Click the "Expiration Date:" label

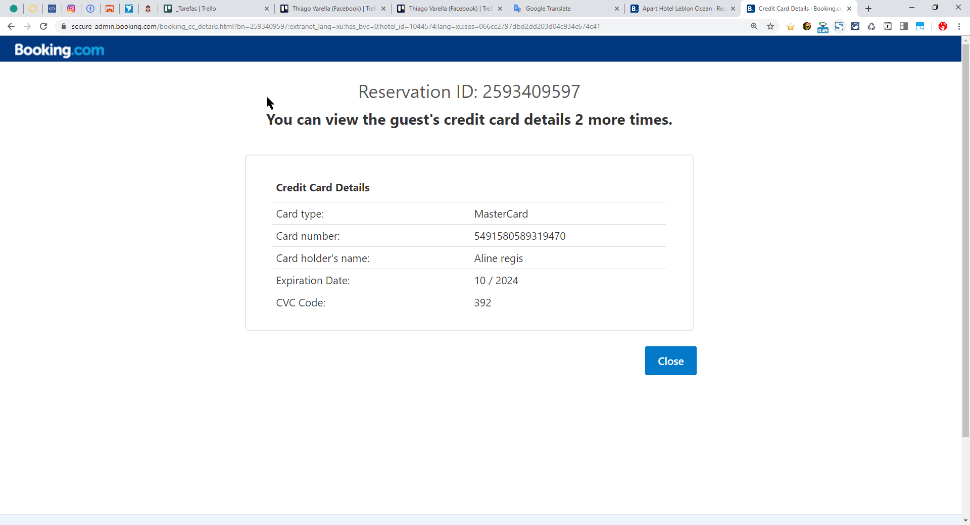coord(313,281)
